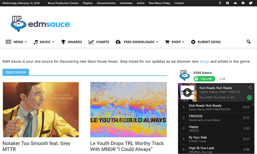Open the Contact top link
Screen dimensions: 257x154
179,3
